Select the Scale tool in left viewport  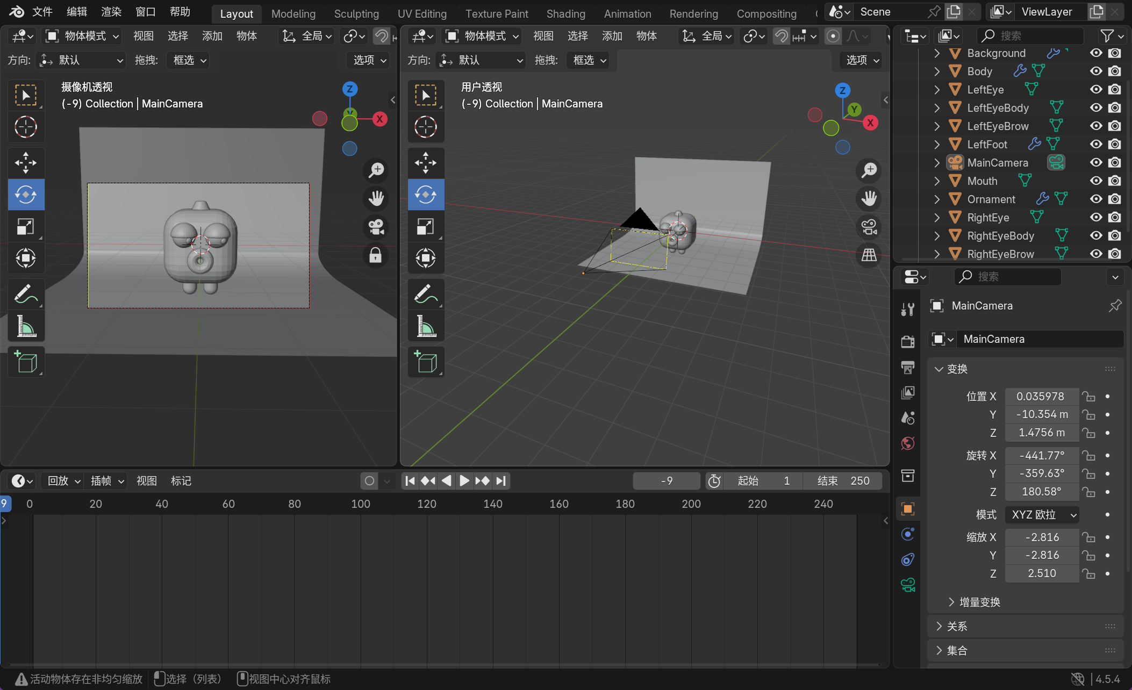pyautogui.click(x=26, y=227)
